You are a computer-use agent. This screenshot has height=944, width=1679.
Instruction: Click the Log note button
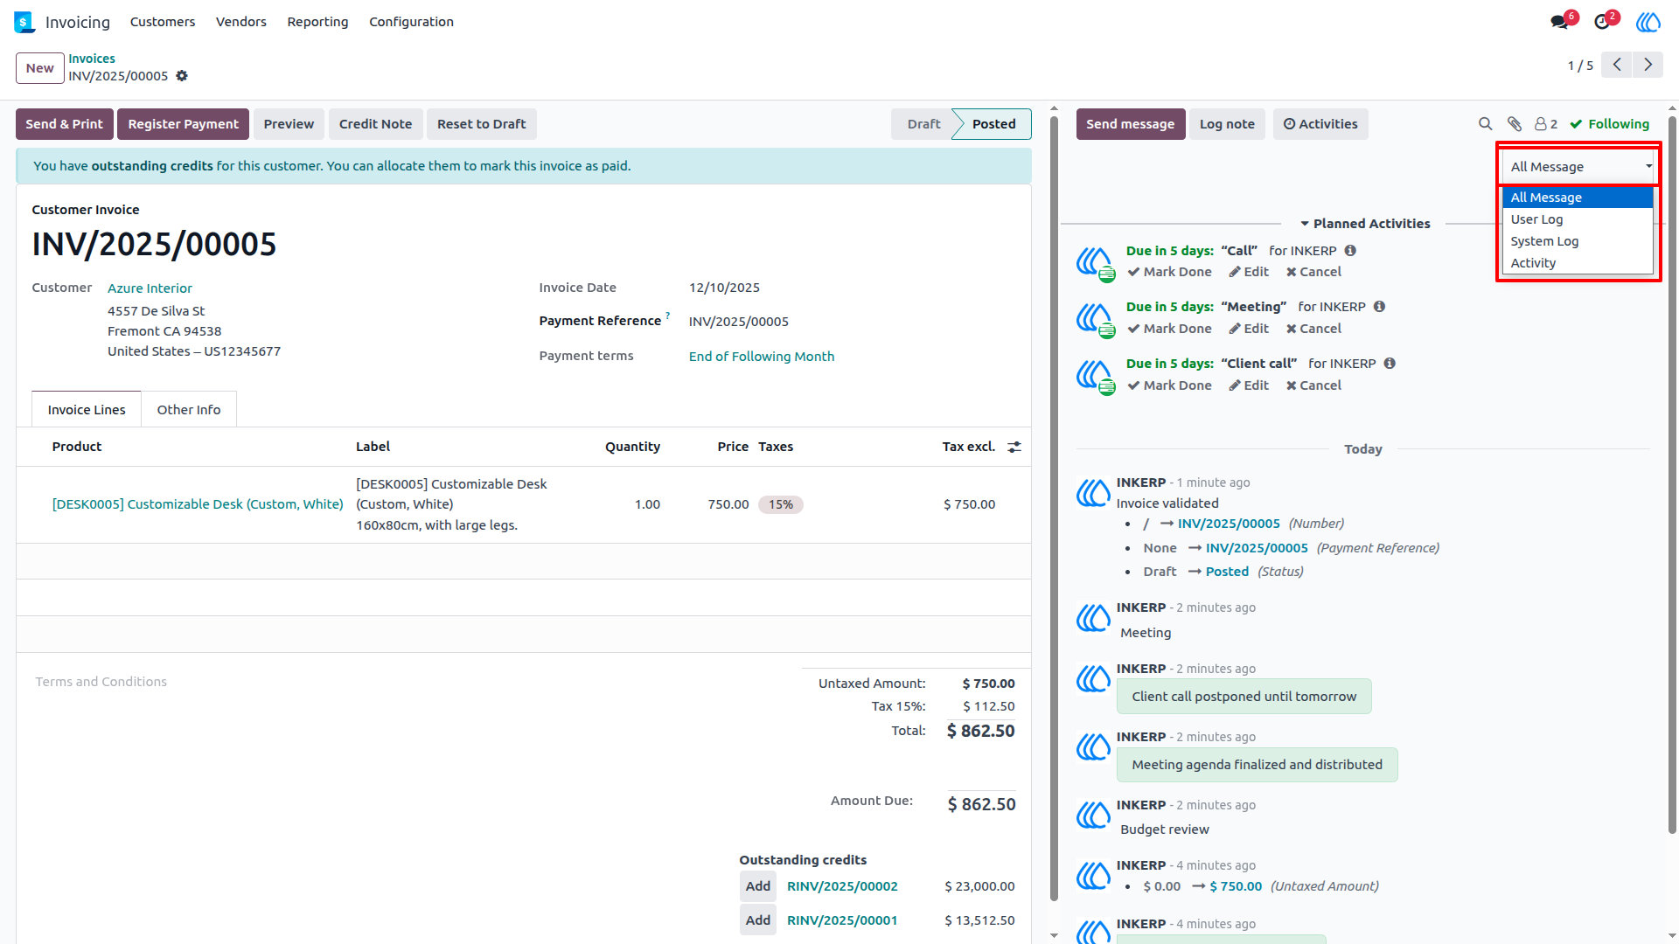click(1227, 124)
